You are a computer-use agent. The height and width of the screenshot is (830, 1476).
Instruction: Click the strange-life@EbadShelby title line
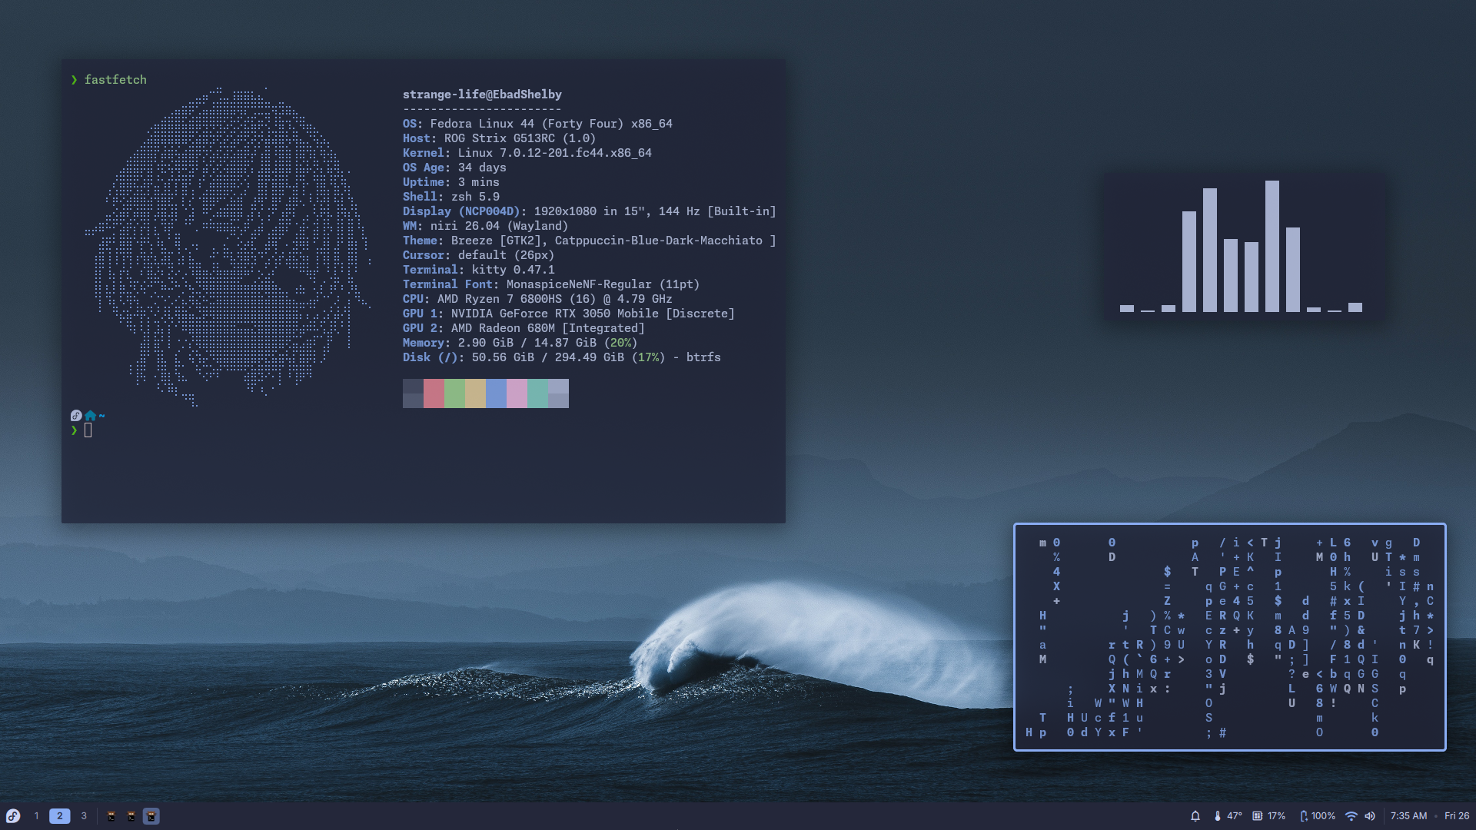[482, 95]
